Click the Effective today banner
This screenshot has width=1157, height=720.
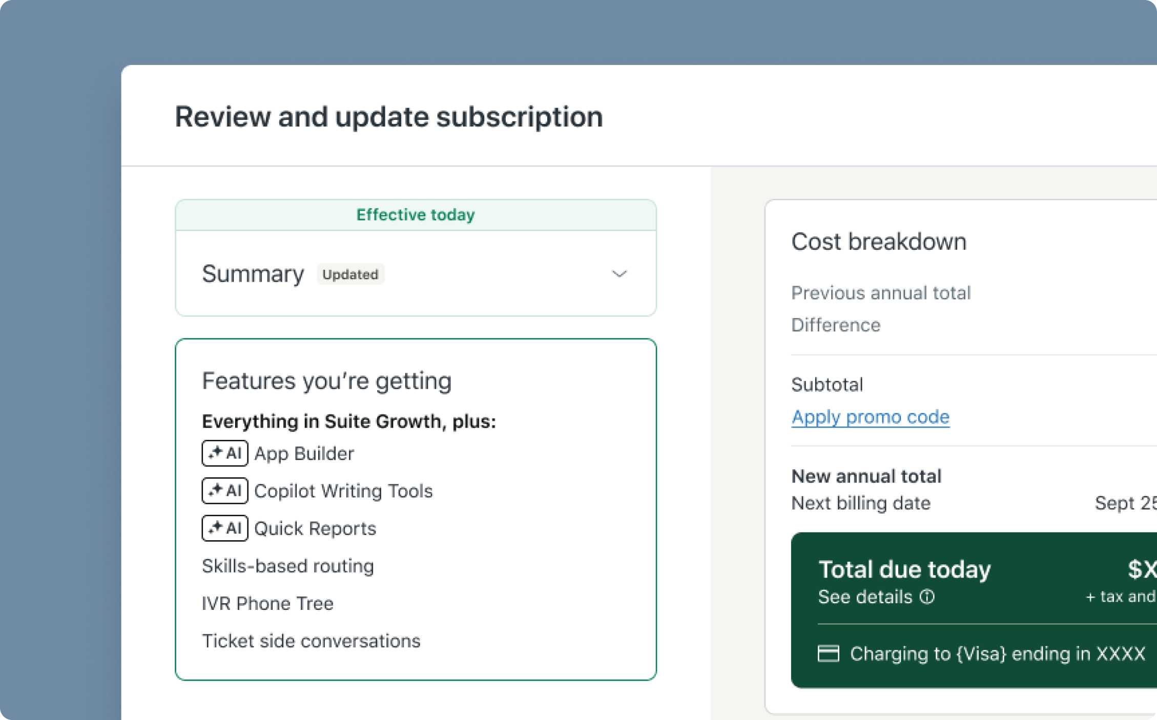point(415,215)
